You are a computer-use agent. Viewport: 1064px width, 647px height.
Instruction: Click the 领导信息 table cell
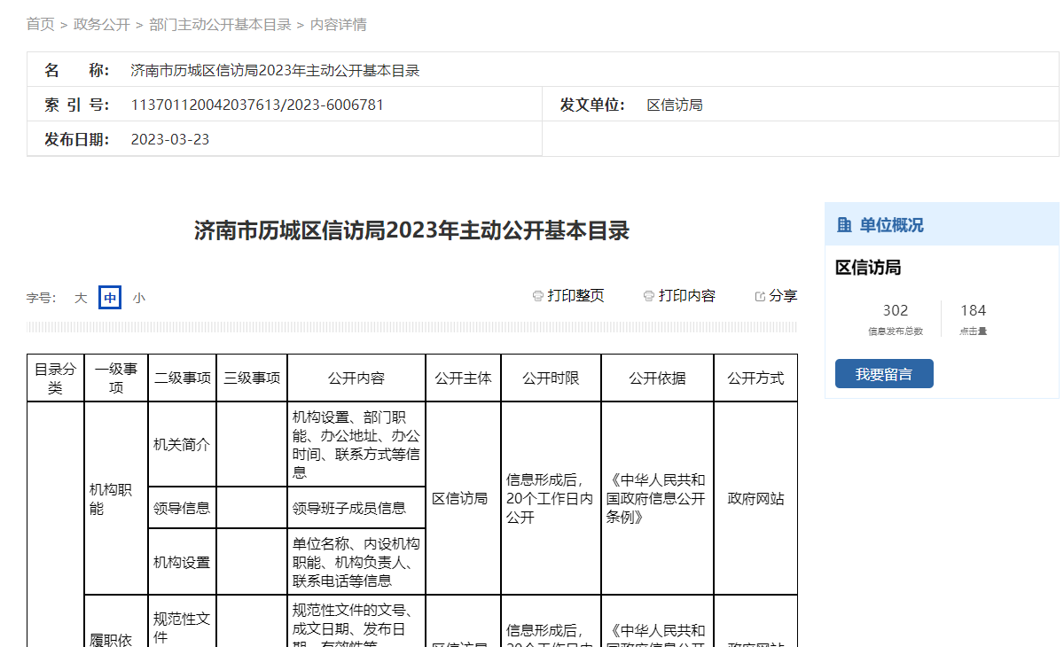(183, 508)
